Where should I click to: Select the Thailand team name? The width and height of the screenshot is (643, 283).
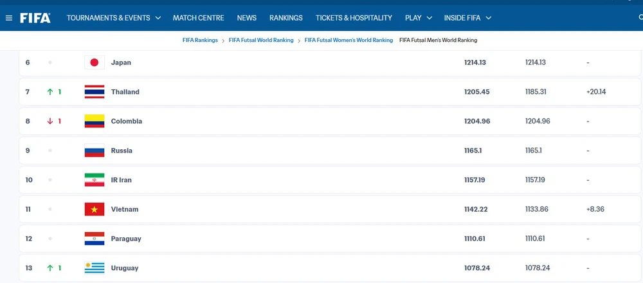[125, 92]
